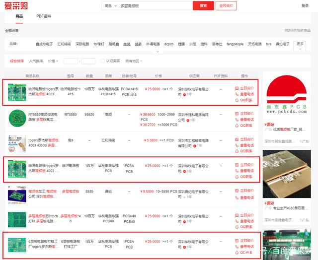Click QQ联系 icon in the 汇和精密 row

tap(237, 151)
